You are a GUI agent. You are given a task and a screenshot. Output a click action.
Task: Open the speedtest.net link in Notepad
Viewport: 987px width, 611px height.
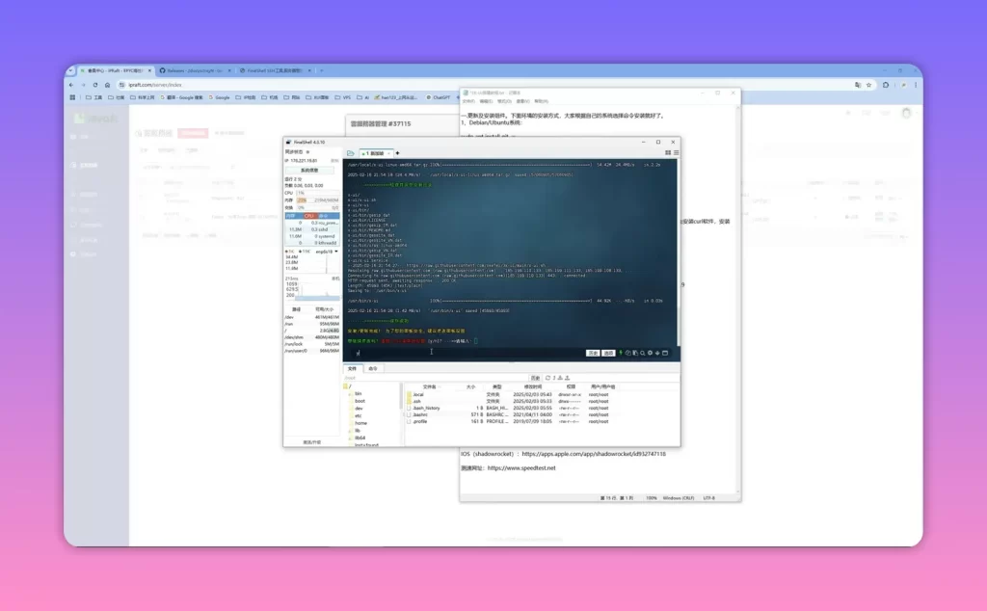pyautogui.click(x=521, y=468)
